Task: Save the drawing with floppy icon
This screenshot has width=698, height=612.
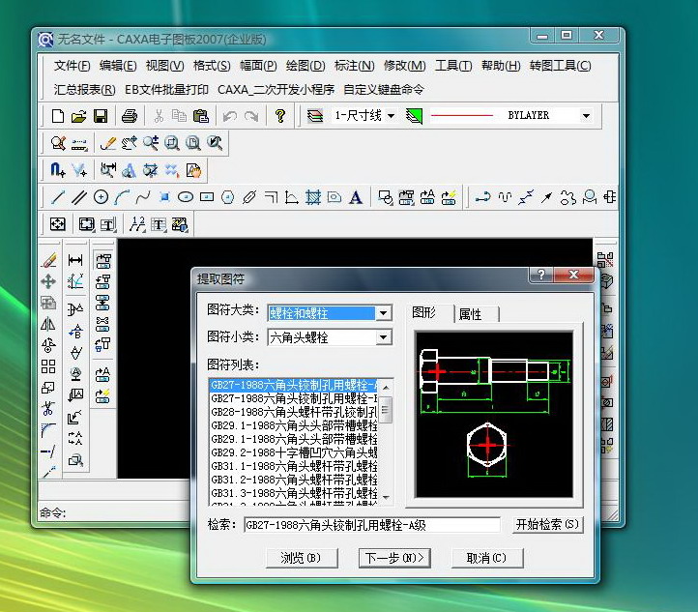Action: 101,116
